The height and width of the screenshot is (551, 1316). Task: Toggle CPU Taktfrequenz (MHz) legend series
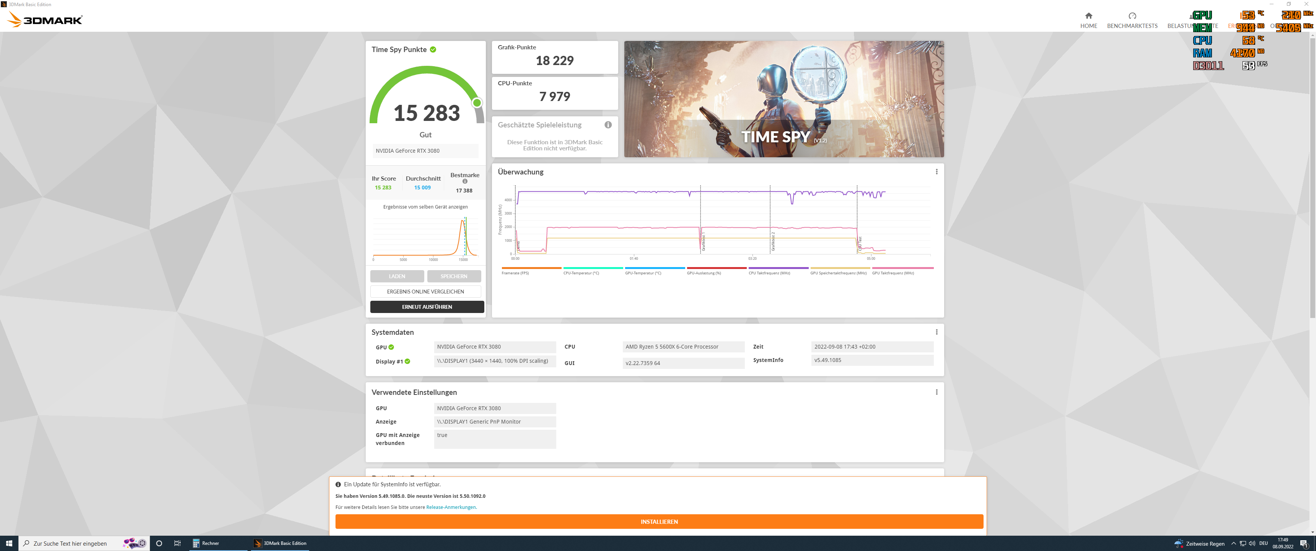[769, 273]
